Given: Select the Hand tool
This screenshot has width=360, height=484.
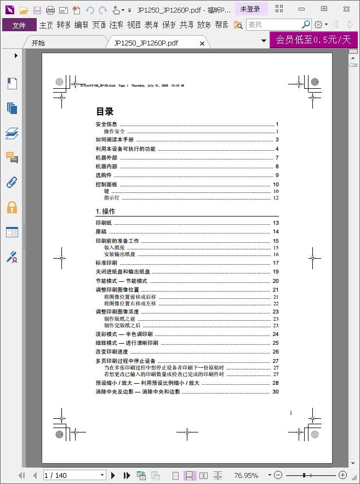Looking at the screenshot, I should click(x=116, y=10).
